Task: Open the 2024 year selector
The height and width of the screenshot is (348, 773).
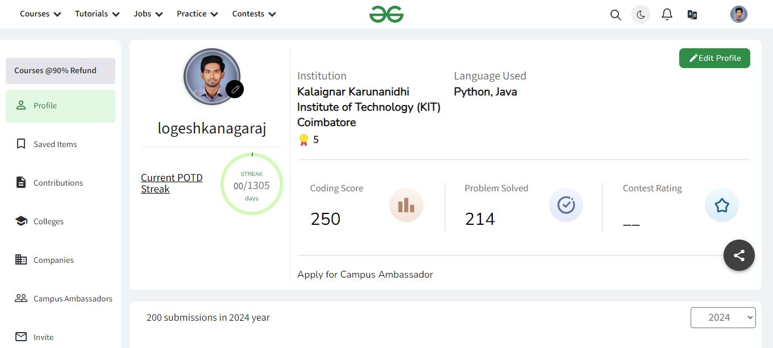Action: tap(723, 318)
